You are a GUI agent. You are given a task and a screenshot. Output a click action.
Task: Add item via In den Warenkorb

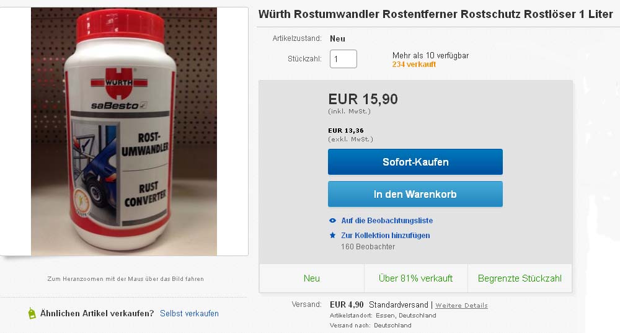point(415,194)
